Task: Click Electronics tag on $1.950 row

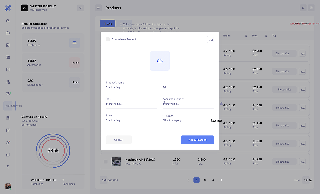Action: point(284,144)
